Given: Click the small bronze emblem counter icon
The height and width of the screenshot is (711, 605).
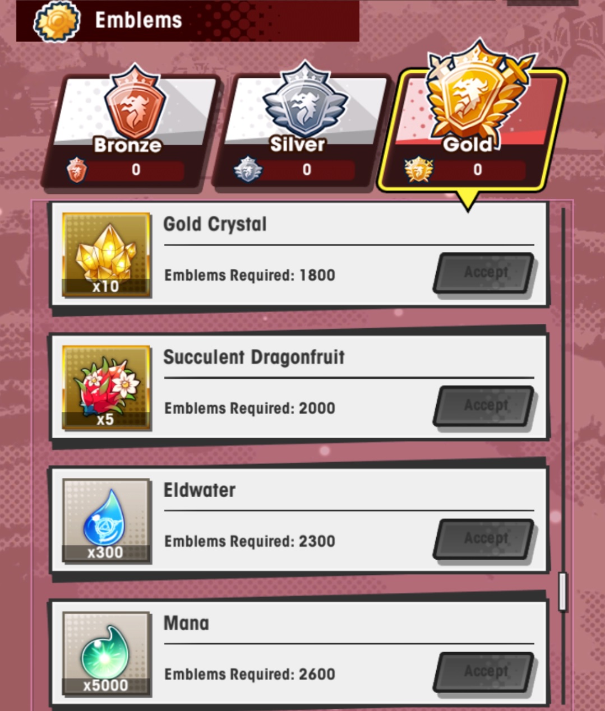Looking at the screenshot, I should pyautogui.click(x=77, y=170).
